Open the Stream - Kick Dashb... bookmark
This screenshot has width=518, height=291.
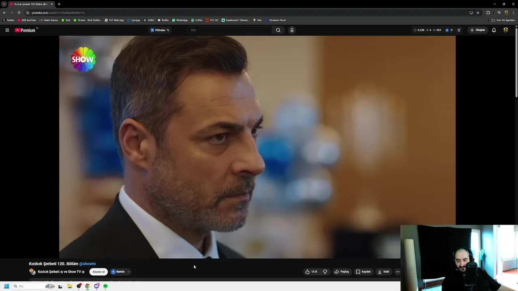click(87, 20)
